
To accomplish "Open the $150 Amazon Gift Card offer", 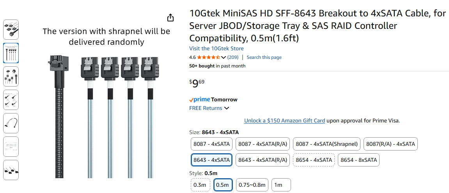I will (284, 120).
